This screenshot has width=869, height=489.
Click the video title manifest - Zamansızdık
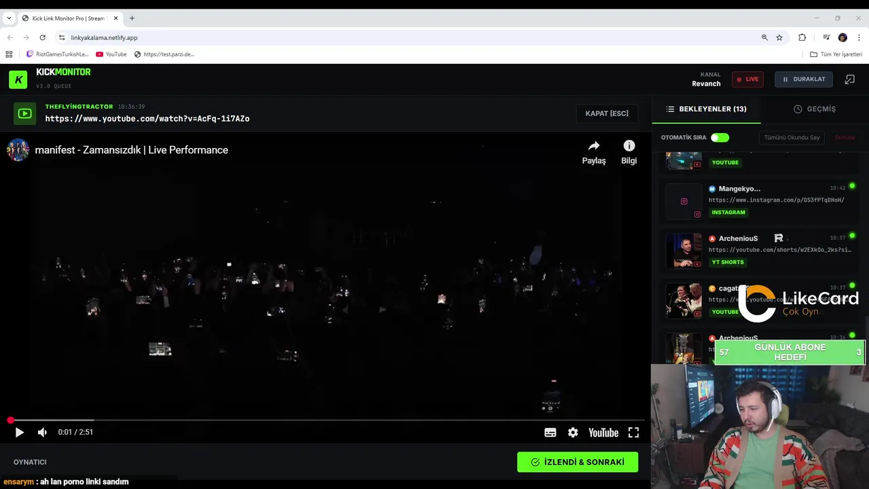click(132, 150)
